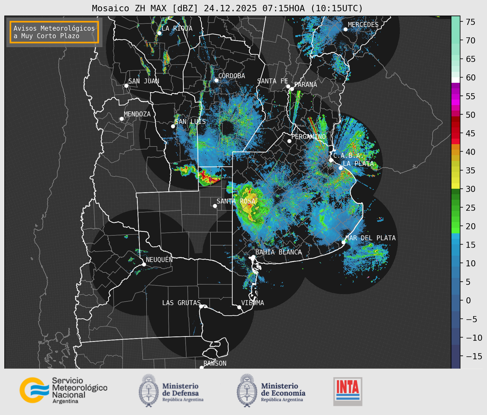Click the -5 dBZ label on the colorbar
Viewport: 487px width, 415px height.
click(471, 319)
